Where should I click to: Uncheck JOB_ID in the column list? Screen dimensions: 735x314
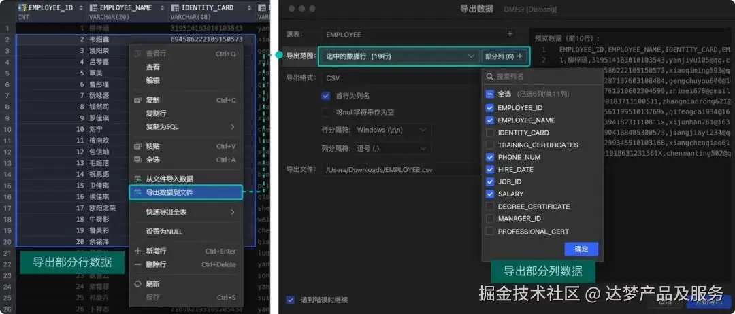(490, 181)
